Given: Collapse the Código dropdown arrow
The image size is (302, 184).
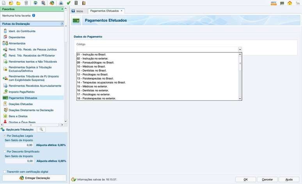Looking at the screenshot, I should [240, 50].
